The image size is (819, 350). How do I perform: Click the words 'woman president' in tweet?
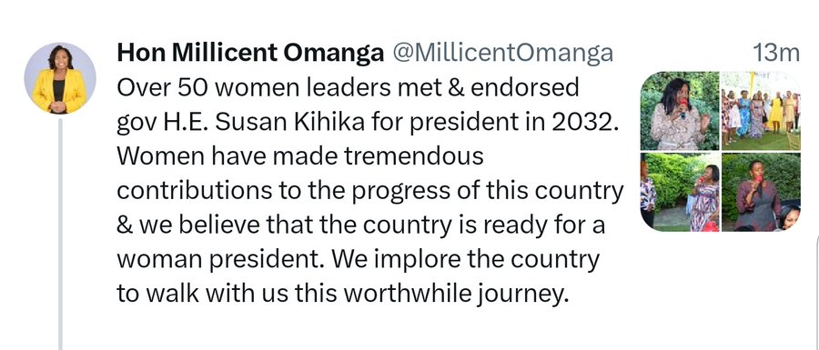pos(221,260)
